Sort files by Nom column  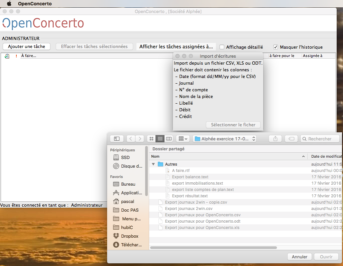pos(228,156)
